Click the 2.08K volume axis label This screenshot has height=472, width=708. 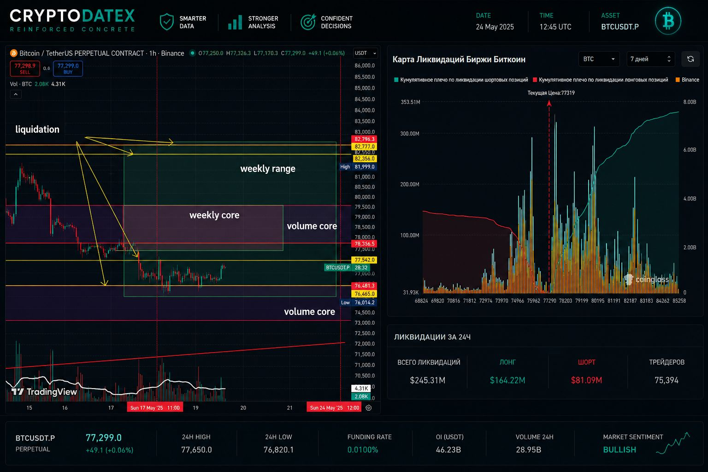[361, 396]
